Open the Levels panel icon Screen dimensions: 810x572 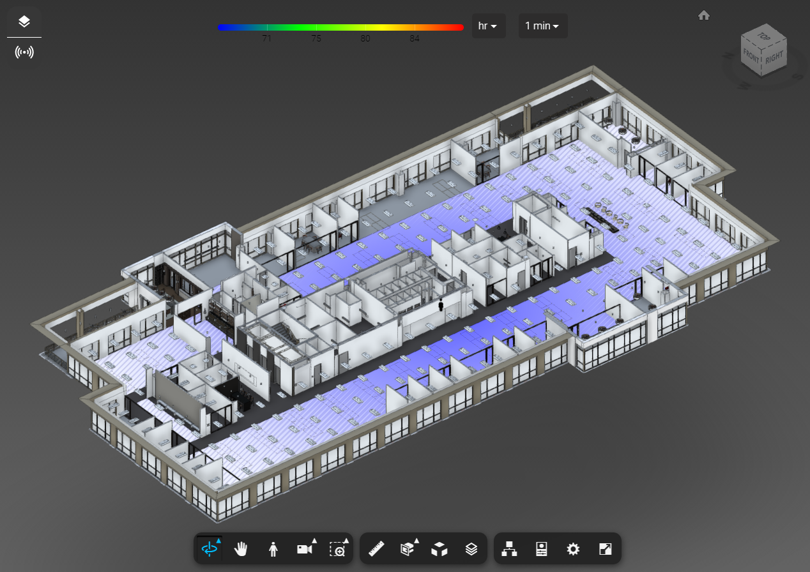coord(471,548)
